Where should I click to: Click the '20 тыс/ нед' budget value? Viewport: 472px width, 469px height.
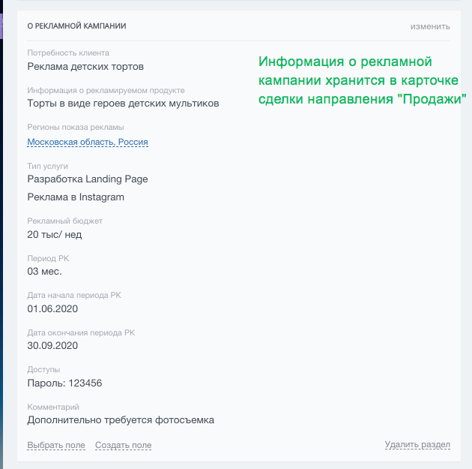55,234
